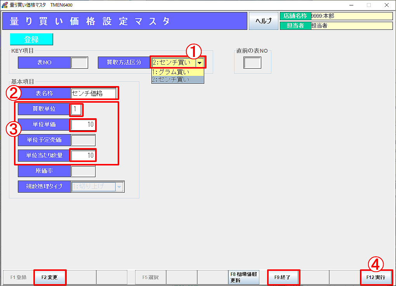Click the 端数処理タイプ label
This screenshot has height=286, width=396.
[44, 187]
